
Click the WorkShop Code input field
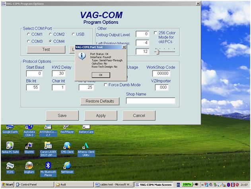coord(161,73)
